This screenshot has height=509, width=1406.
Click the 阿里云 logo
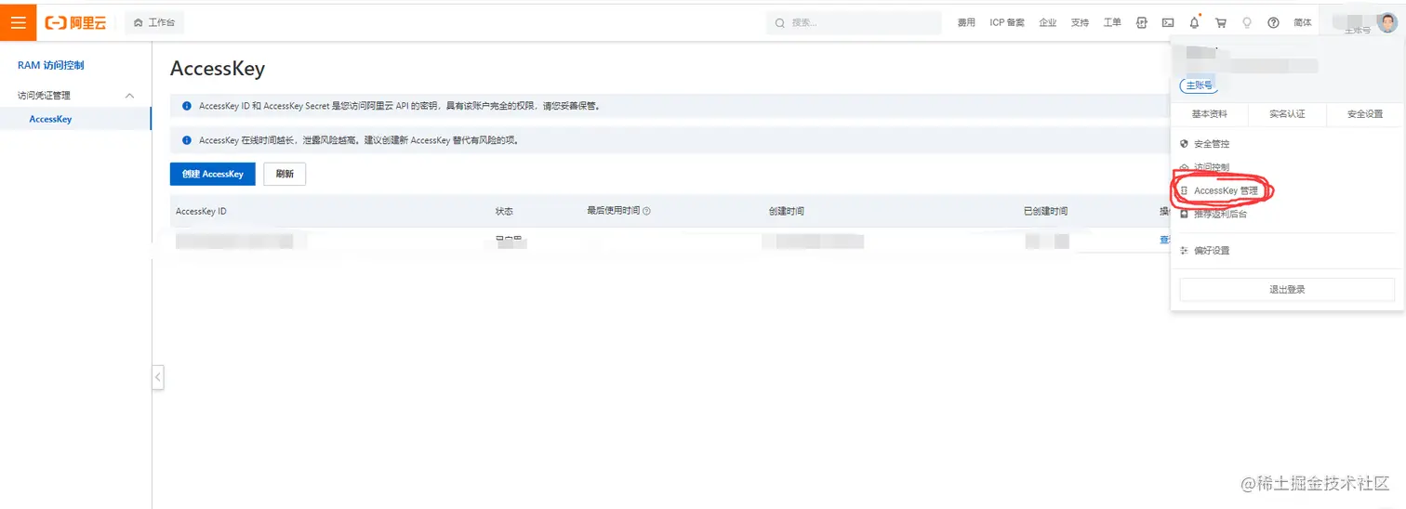(75, 22)
